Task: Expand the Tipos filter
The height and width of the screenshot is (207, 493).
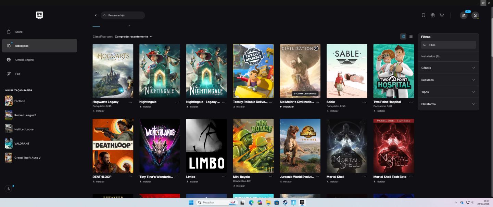Action: click(x=448, y=92)
